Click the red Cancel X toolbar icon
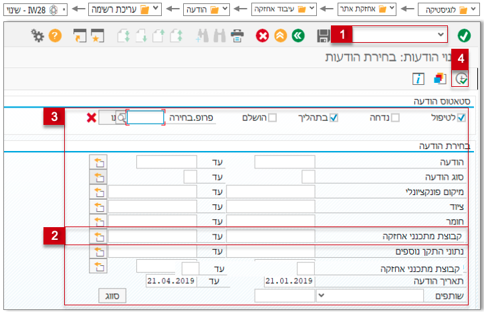This screenshot has width=484, height=312. 262,35
